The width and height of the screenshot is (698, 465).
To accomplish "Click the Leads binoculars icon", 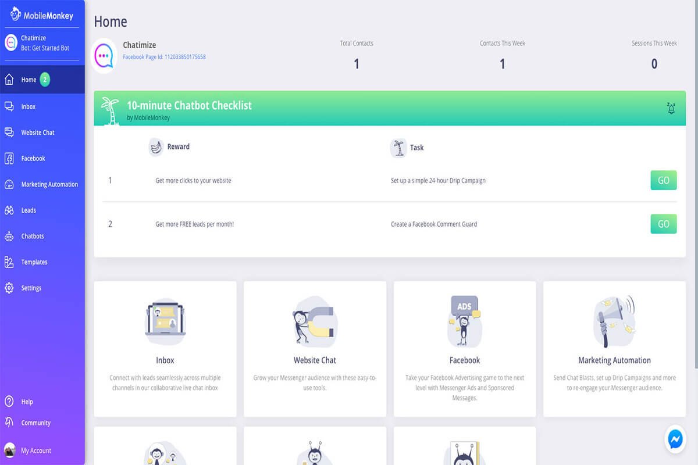I will [9, 210].
